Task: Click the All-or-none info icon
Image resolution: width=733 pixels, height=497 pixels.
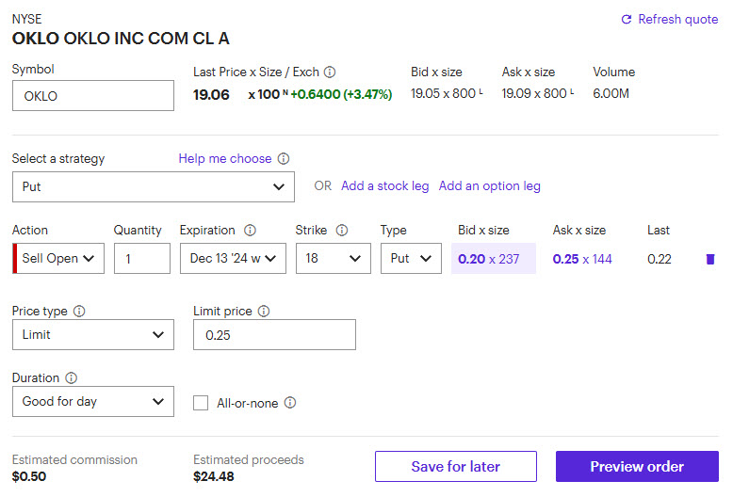Action: 290,403
